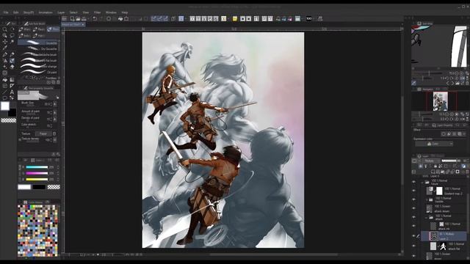Collapse the attack layer folder
Image resolution: width=470 pixels, height=264 pixels.
[427, 217]
